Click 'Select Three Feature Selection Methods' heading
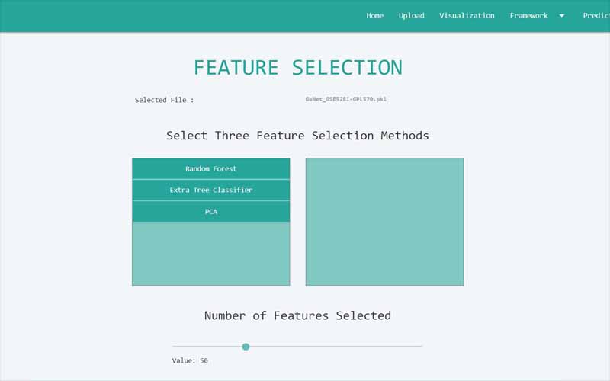 (297, 136)
